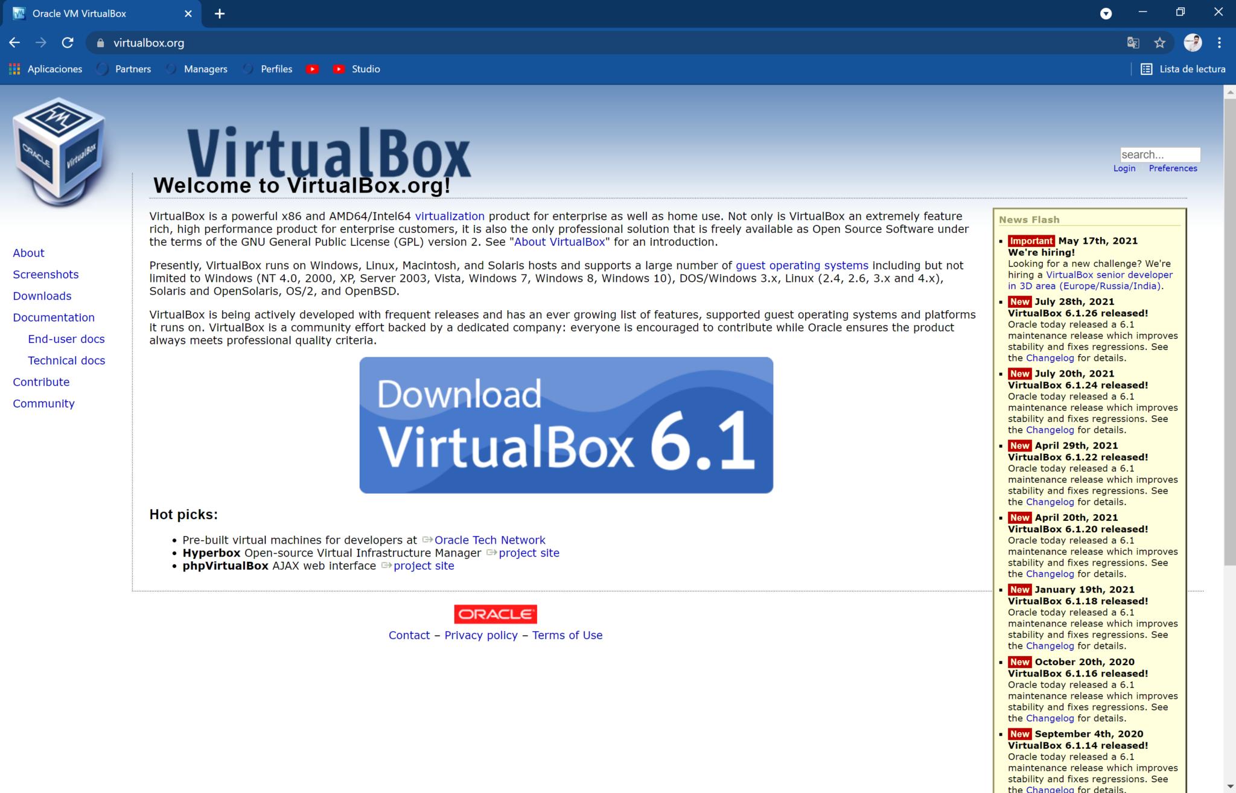Click the scrollbar down arrow
The width and height of the screenshot is (1236, 793).
(x=1230, y=787)
